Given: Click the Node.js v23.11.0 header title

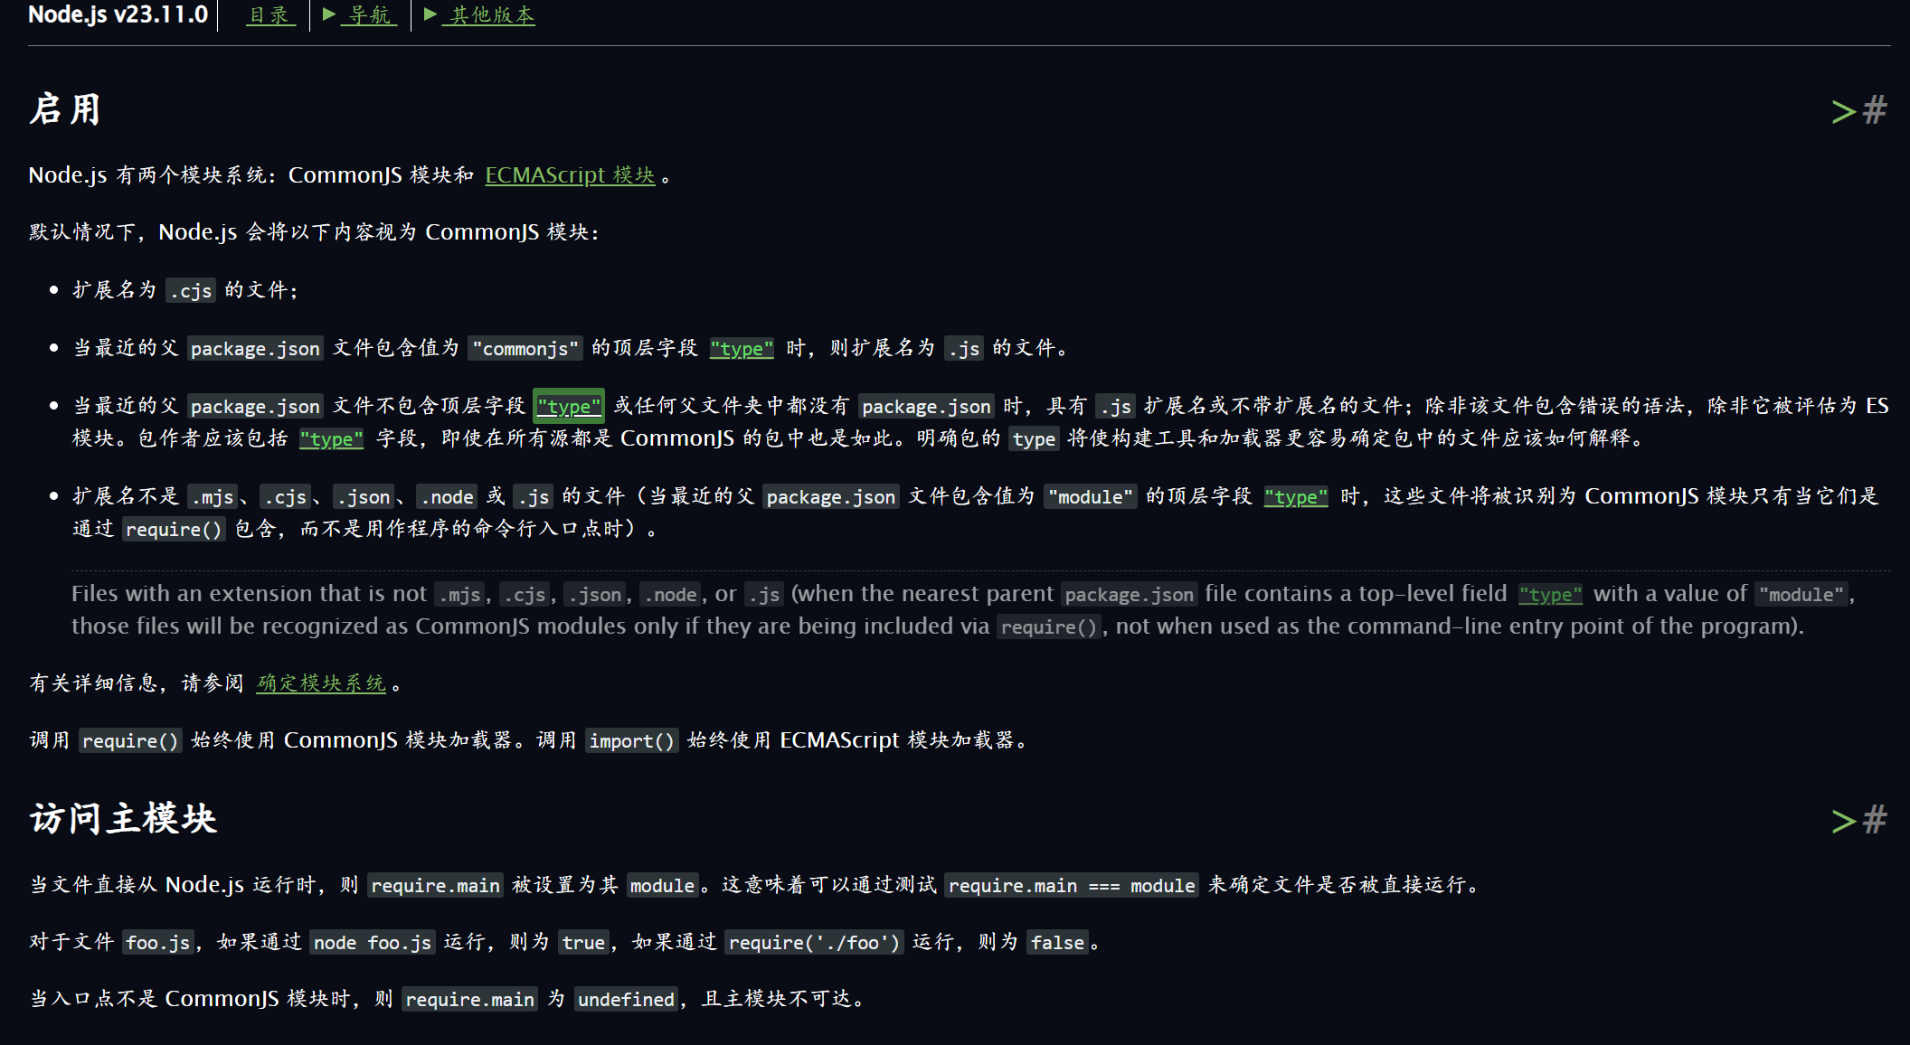Looking at the screenshot, I should (118, 15).
